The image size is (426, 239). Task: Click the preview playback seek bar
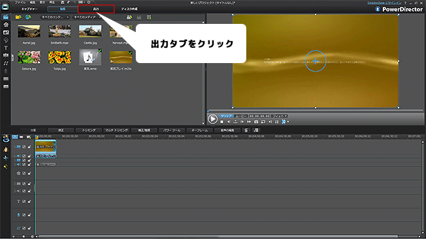(x=316, y=111)
